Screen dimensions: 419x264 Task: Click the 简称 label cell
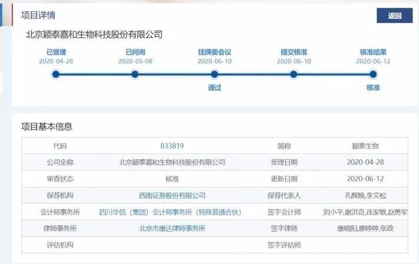284,146
